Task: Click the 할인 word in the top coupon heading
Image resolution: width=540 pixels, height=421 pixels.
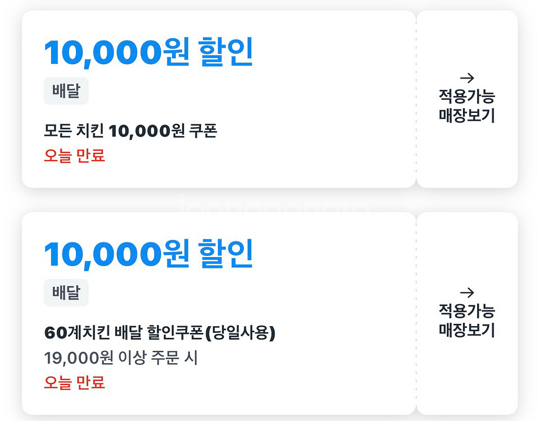Action: pyautogui.click(x=226, y=53)
